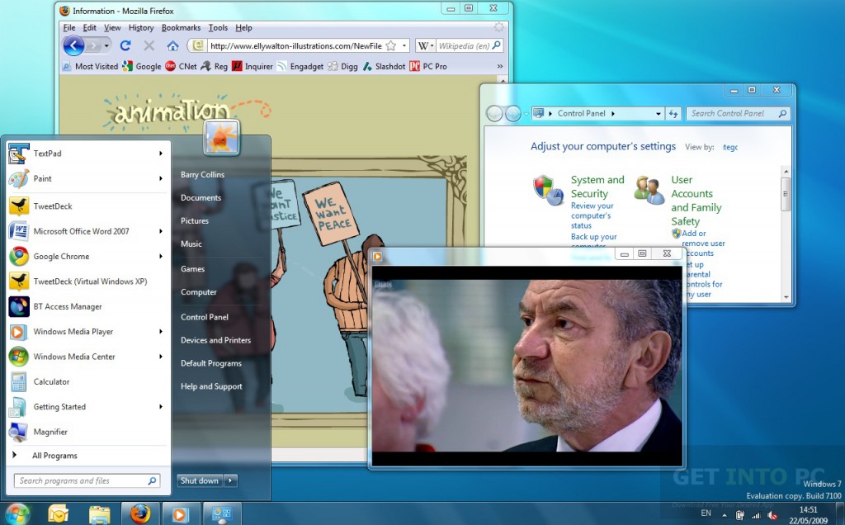Open the File menu in Firefox

[69, 28]
